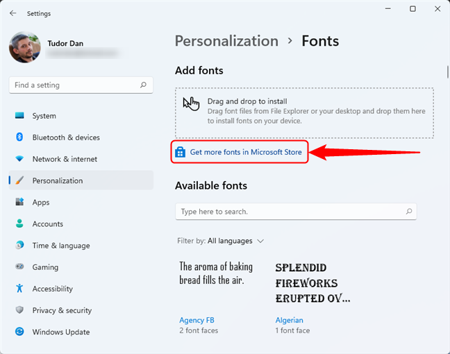450x354 pixels.
Task: Click the Type here to search fonts field
Action: pyautogui.click(x=296, y=212)
